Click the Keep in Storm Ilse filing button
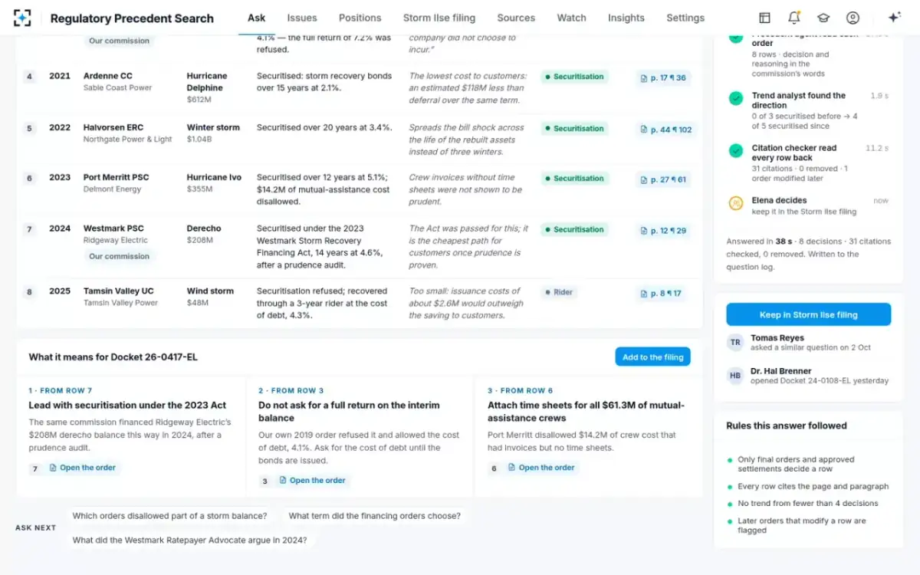This screenshot has height=575, width=920. pyautogui.click(x=809, y=314)
